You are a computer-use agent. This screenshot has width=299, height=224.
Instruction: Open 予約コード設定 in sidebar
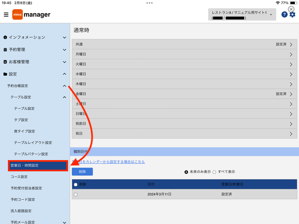pos(23,200)
